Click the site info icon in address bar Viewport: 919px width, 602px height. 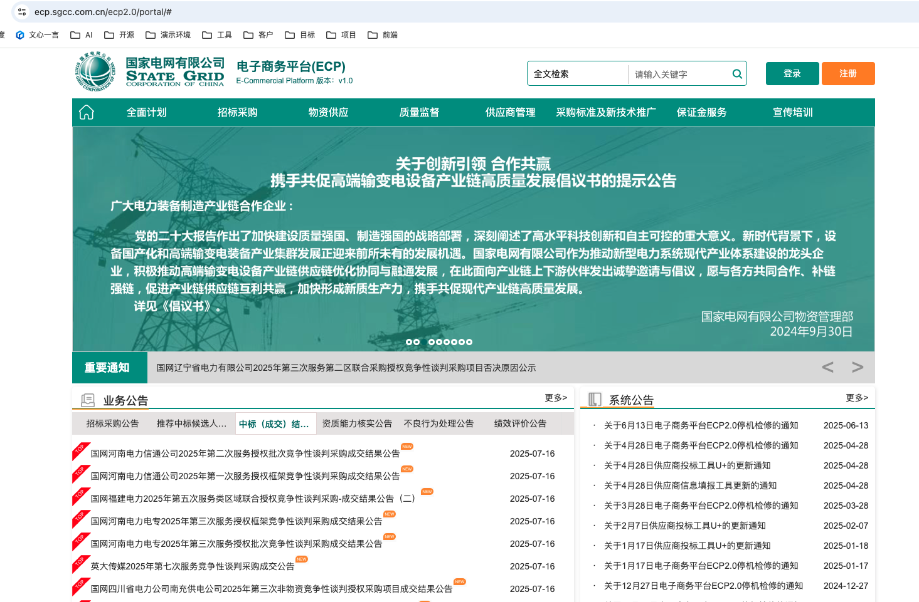pyautogui.click(x=22, y=12)
